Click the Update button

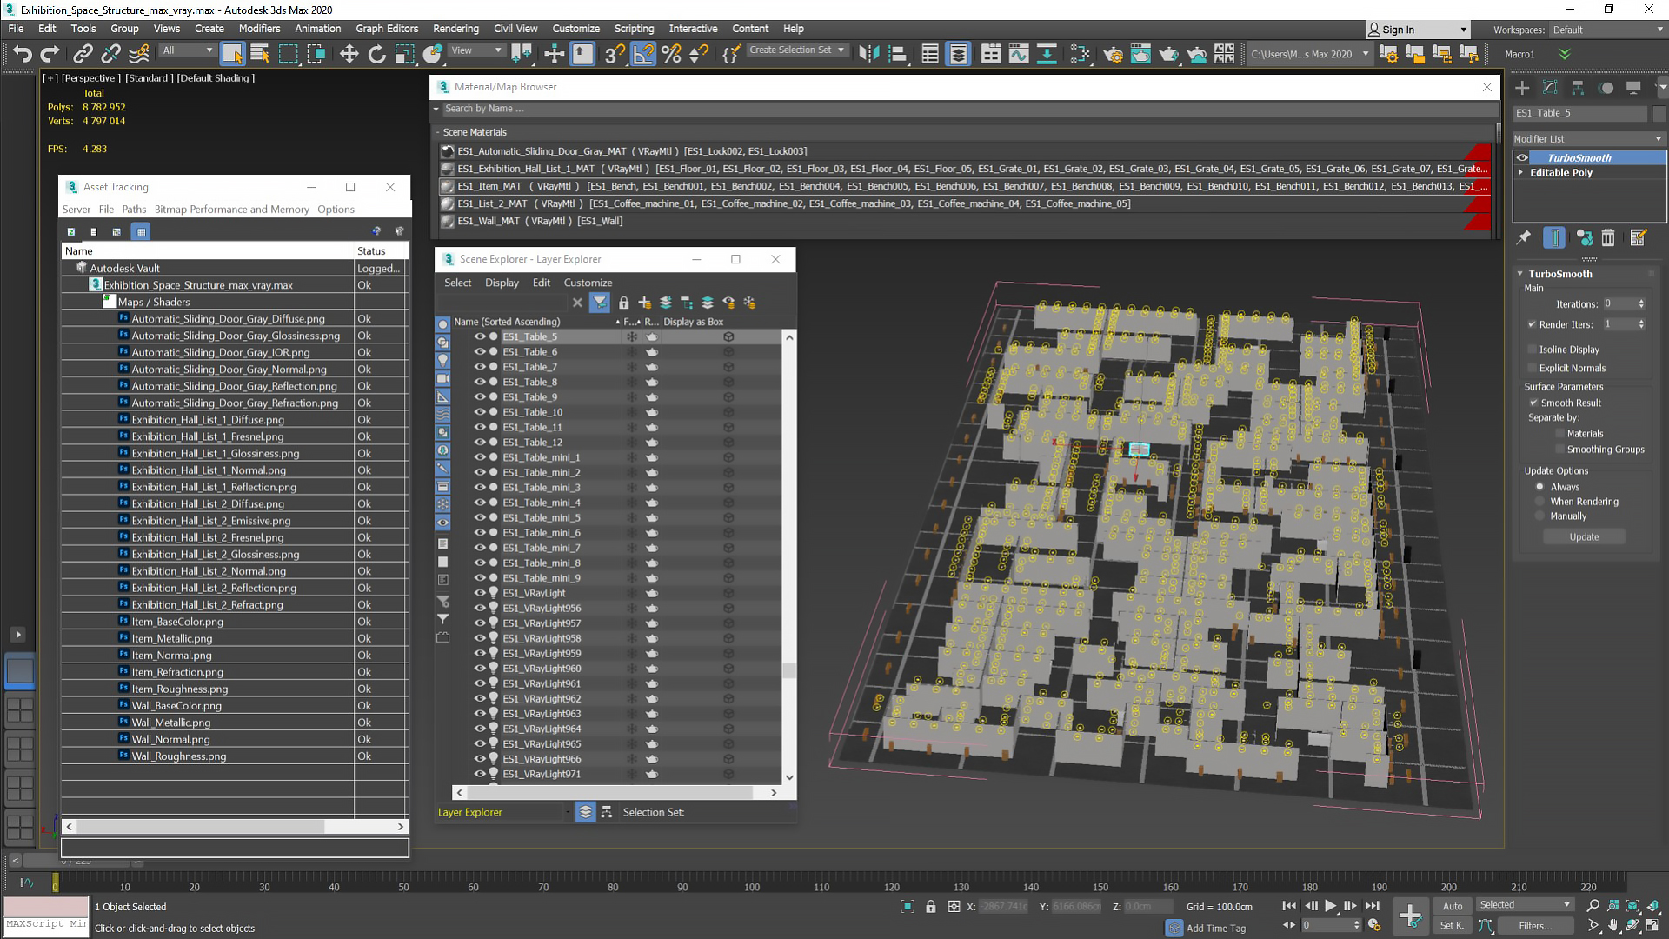1584,537
